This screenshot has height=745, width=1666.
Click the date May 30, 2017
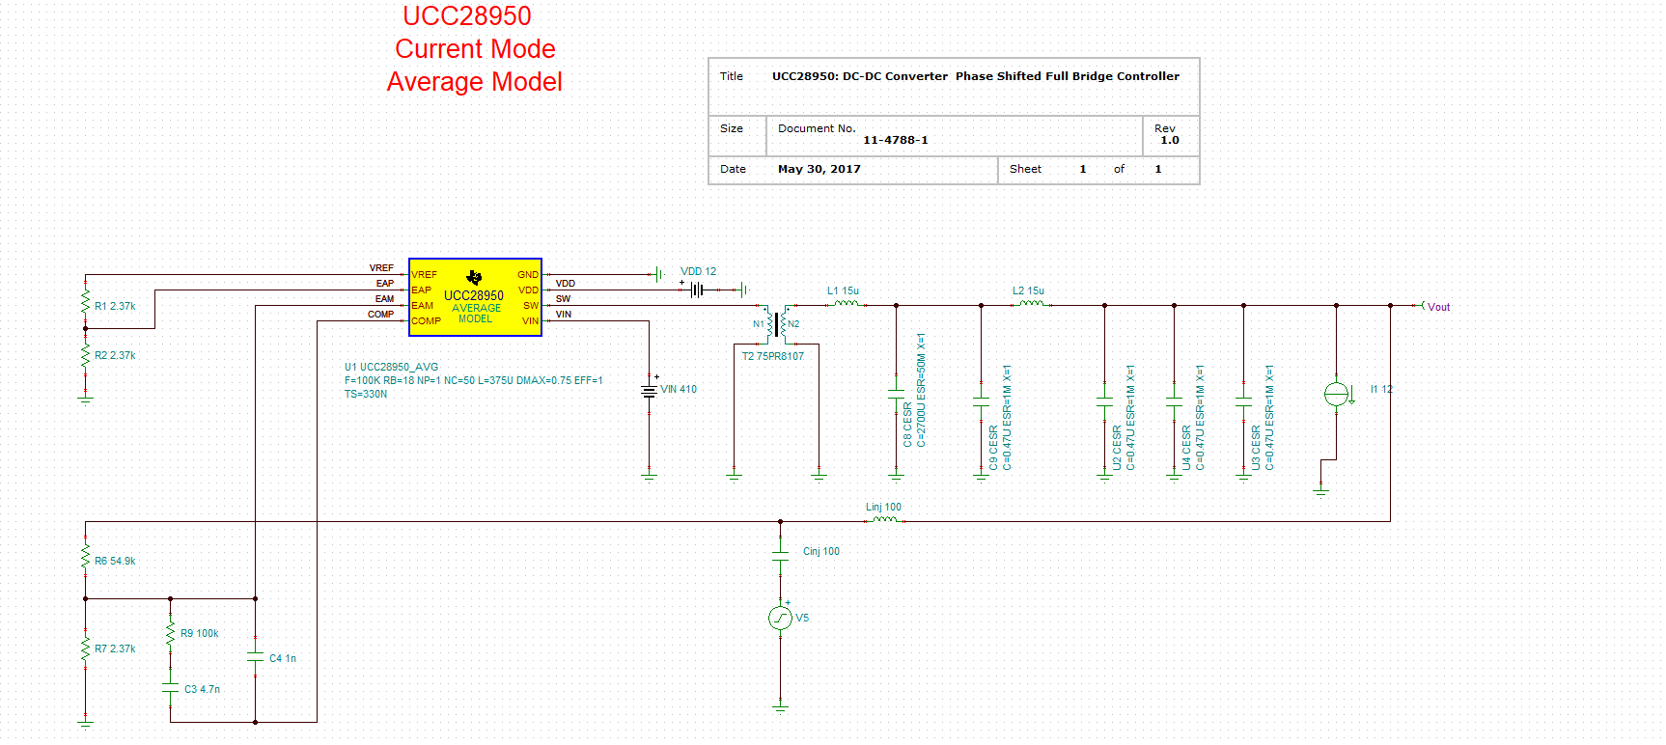[x=819, y=169]
